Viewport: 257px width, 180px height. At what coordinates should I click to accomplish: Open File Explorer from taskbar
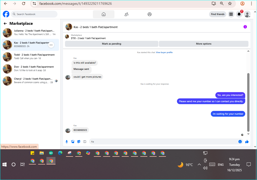click(x=42, y=153)
